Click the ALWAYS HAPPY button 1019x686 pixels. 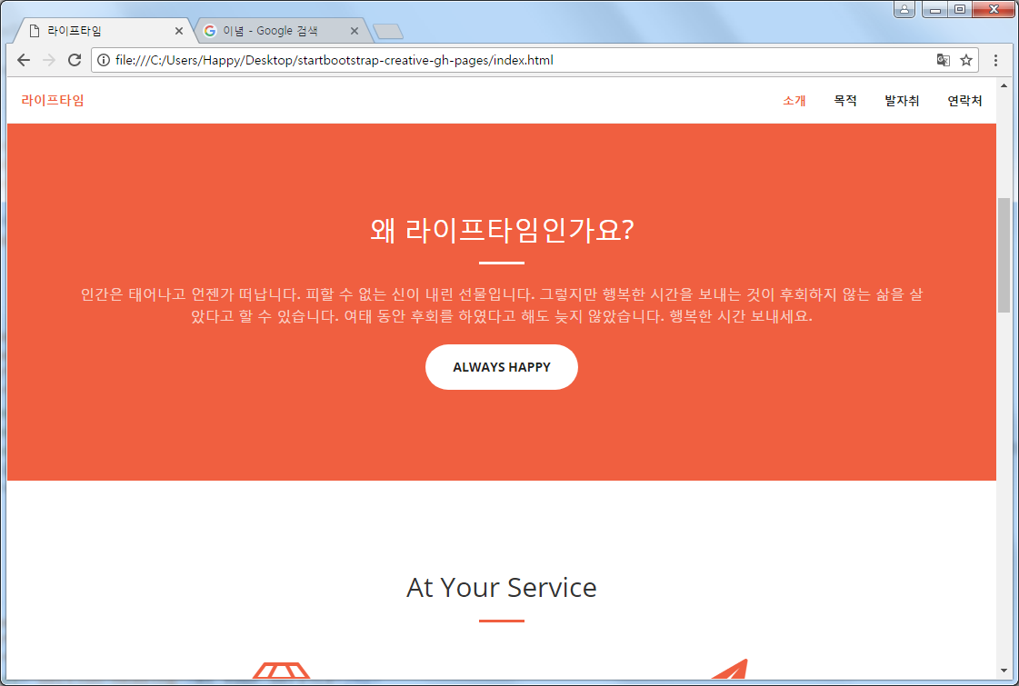[x=502, y=367]
